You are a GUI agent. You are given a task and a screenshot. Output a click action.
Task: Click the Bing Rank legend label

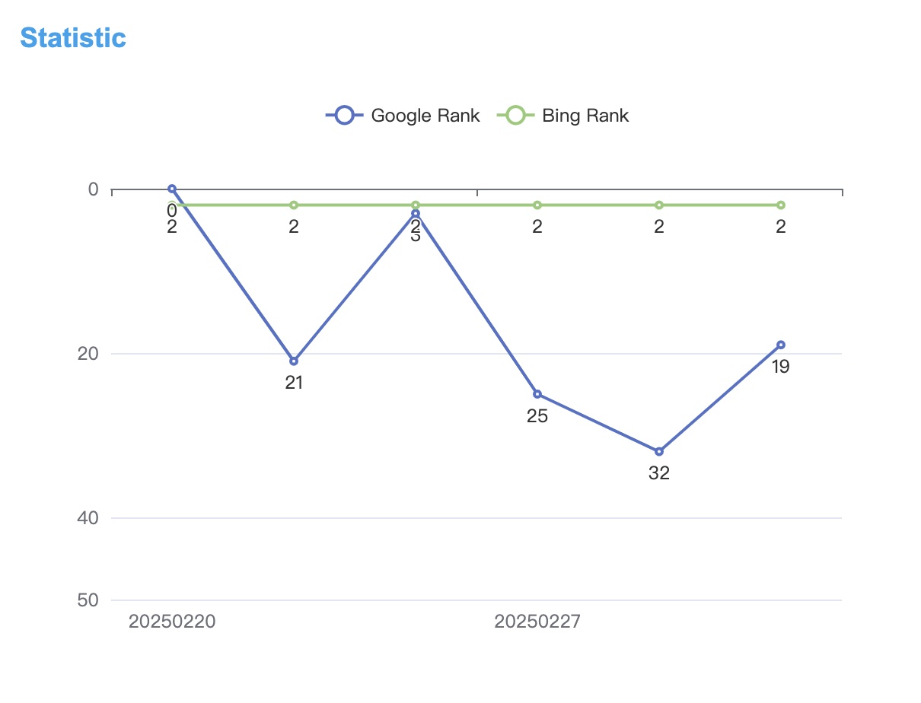pos(585,116)
